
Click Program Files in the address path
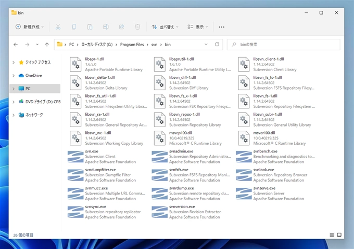(132, 45)
